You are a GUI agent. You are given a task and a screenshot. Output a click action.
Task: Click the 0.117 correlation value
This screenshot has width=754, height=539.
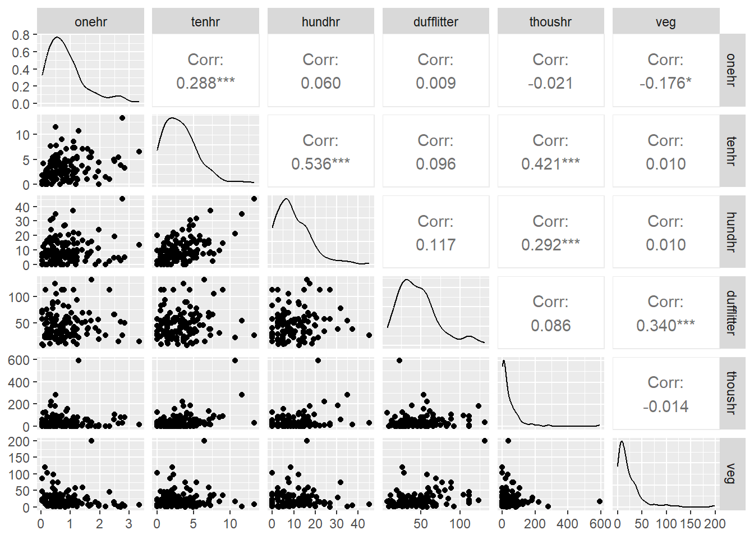(435, 245)
